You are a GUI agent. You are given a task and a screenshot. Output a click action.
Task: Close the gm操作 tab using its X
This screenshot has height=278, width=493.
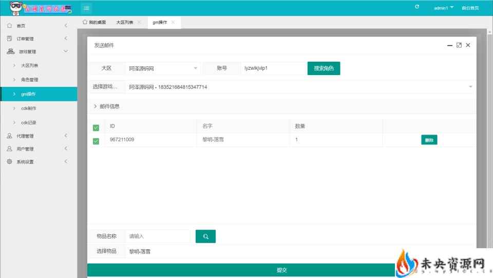[173, 22]
